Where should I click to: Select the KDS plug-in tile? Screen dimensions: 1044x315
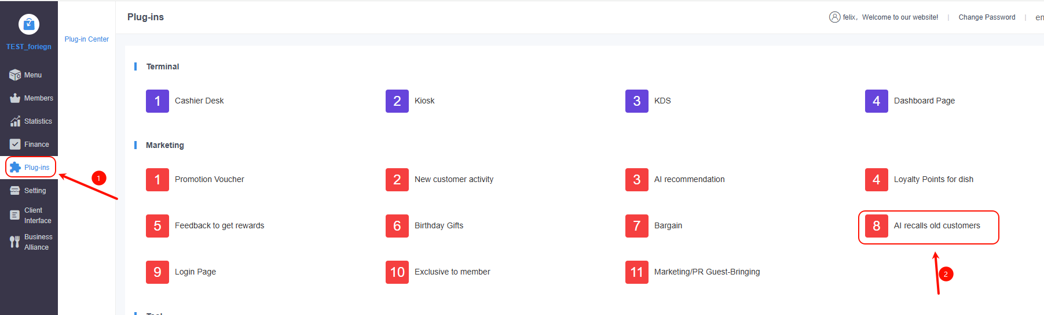(662, 101)
